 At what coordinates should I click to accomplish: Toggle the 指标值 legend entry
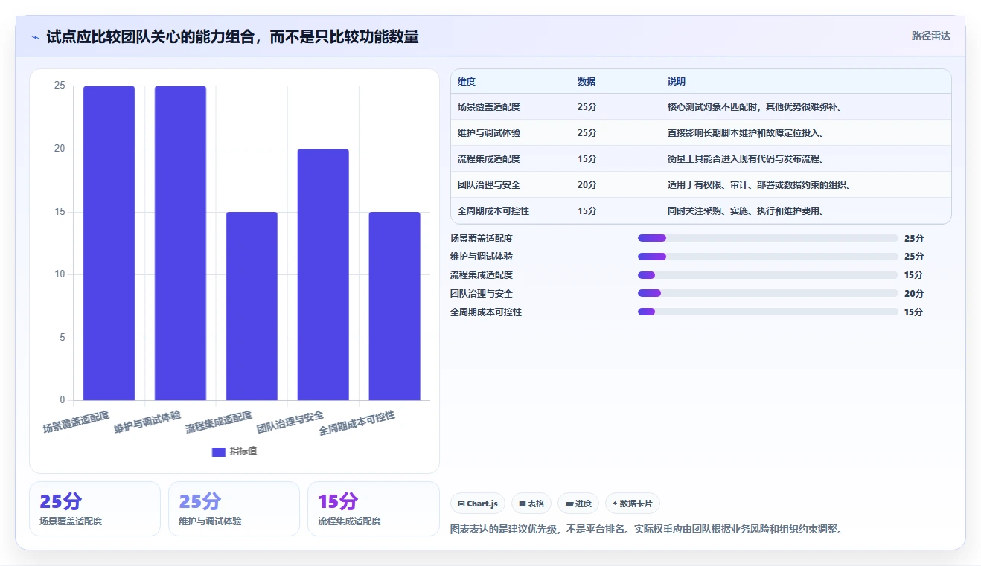(234, 451)
